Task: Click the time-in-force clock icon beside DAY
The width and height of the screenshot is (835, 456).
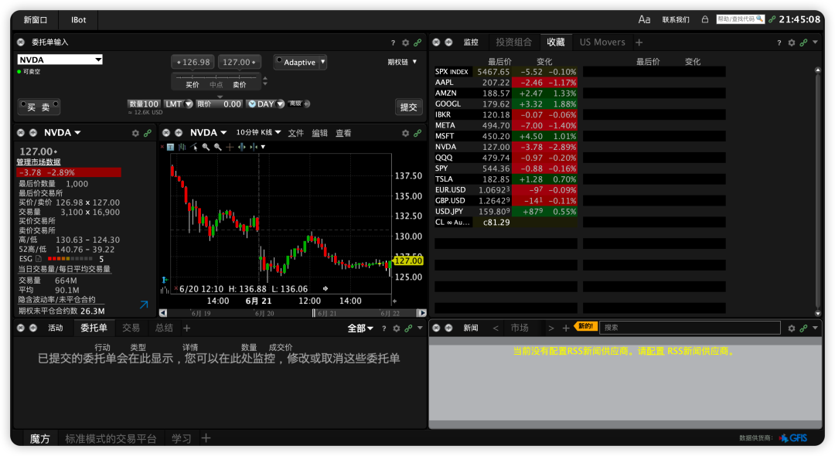Action: (x=252, y=104)
